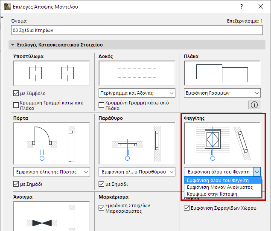This screenshot has height=231, width=271.
Task: Click the ArchiCAD app icon in title bar
Action: (x=7, y=7)
